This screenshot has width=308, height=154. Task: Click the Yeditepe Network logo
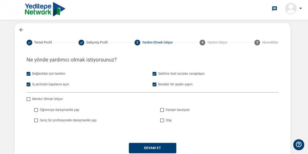(45, 9)
